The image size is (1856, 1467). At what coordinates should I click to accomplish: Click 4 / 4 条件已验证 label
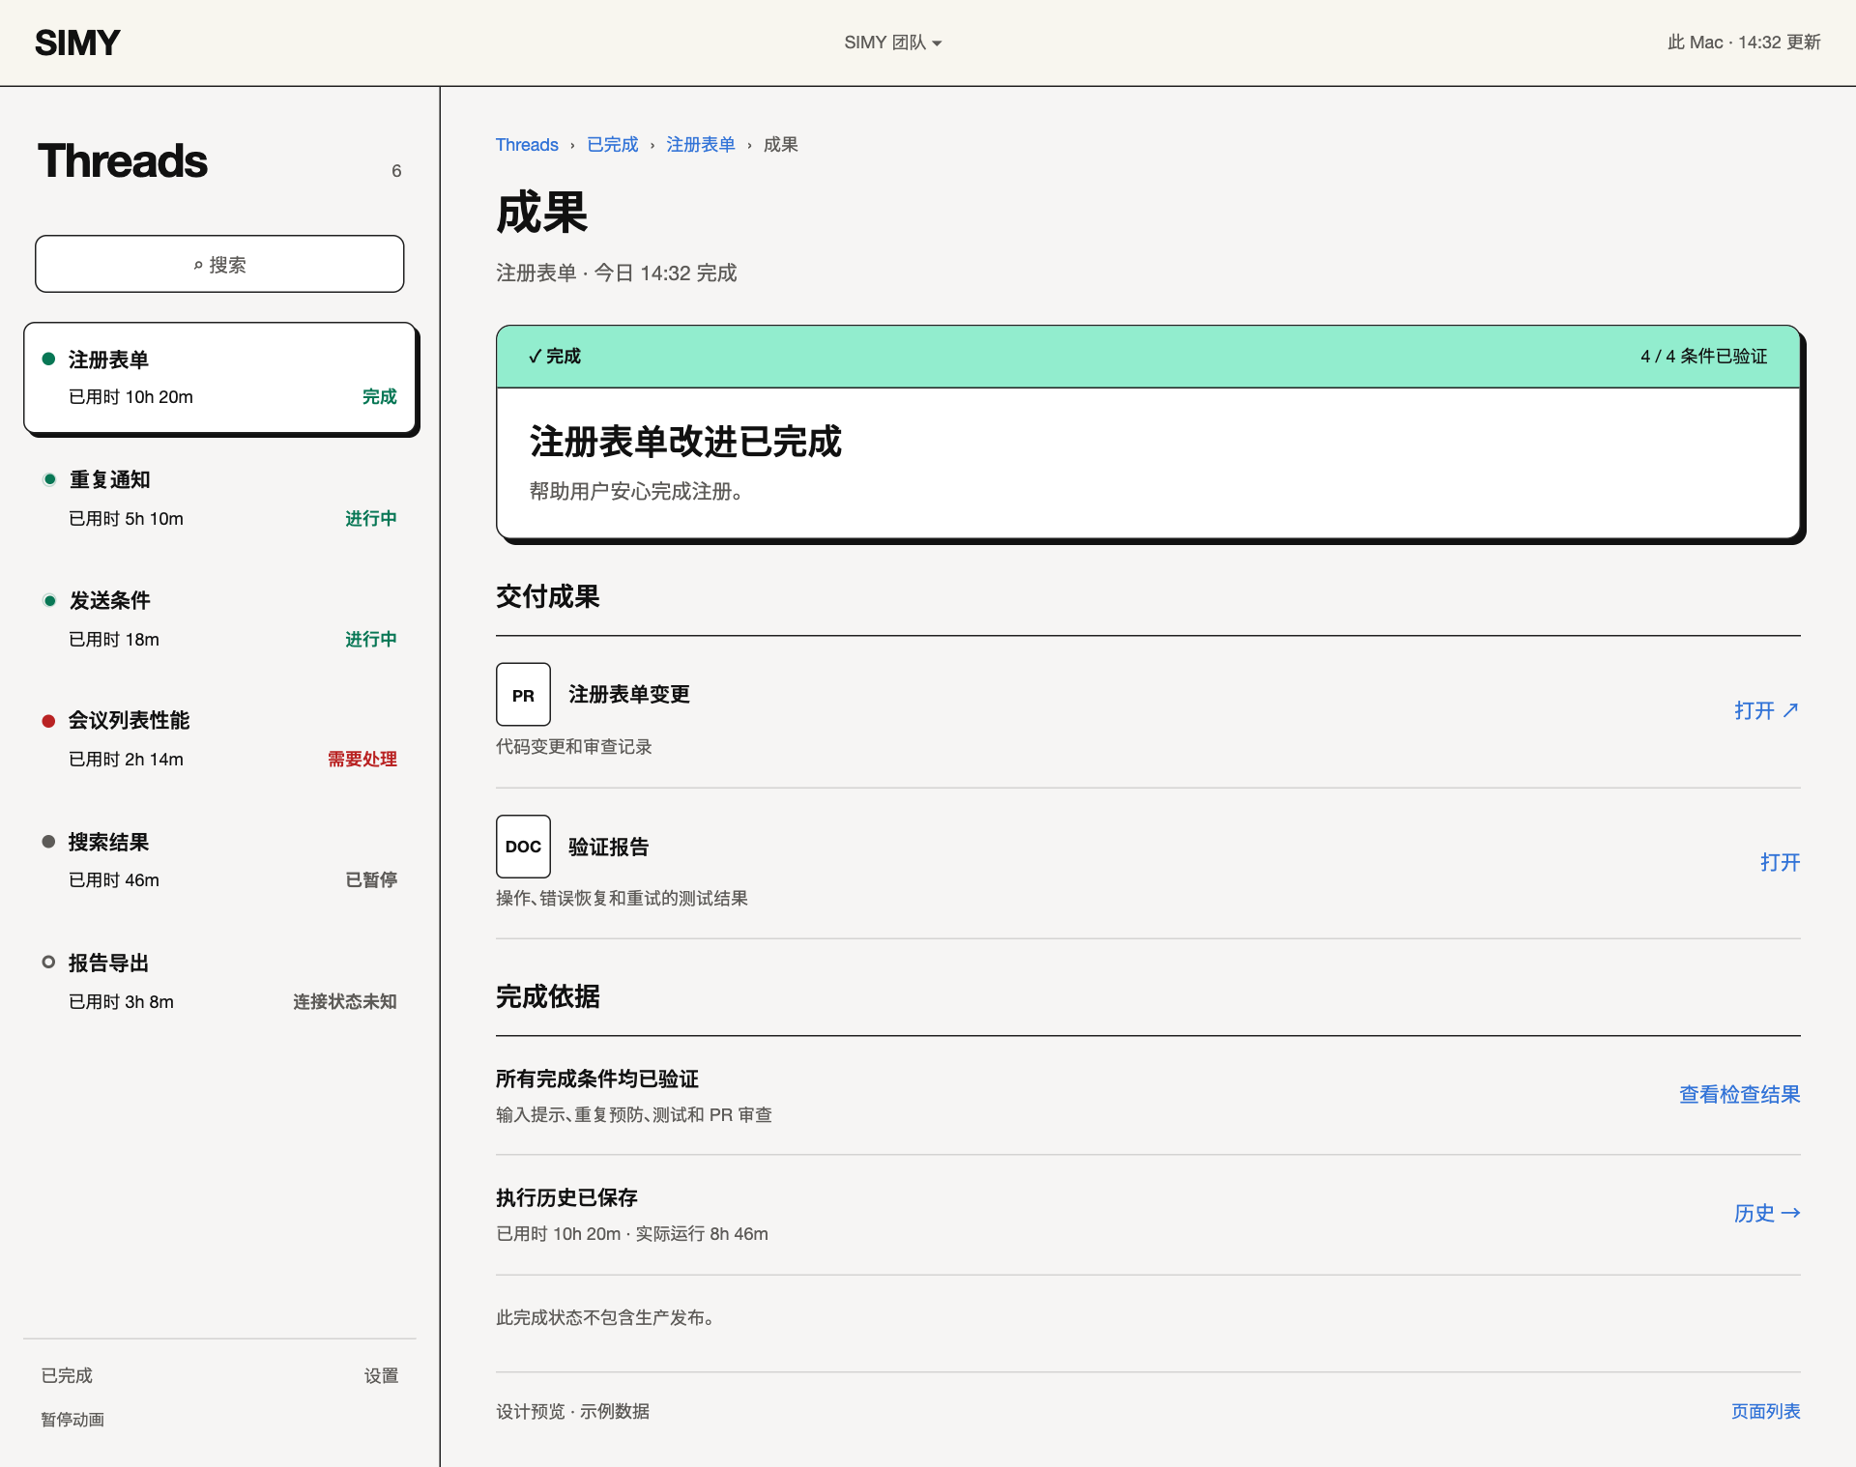1703,356
